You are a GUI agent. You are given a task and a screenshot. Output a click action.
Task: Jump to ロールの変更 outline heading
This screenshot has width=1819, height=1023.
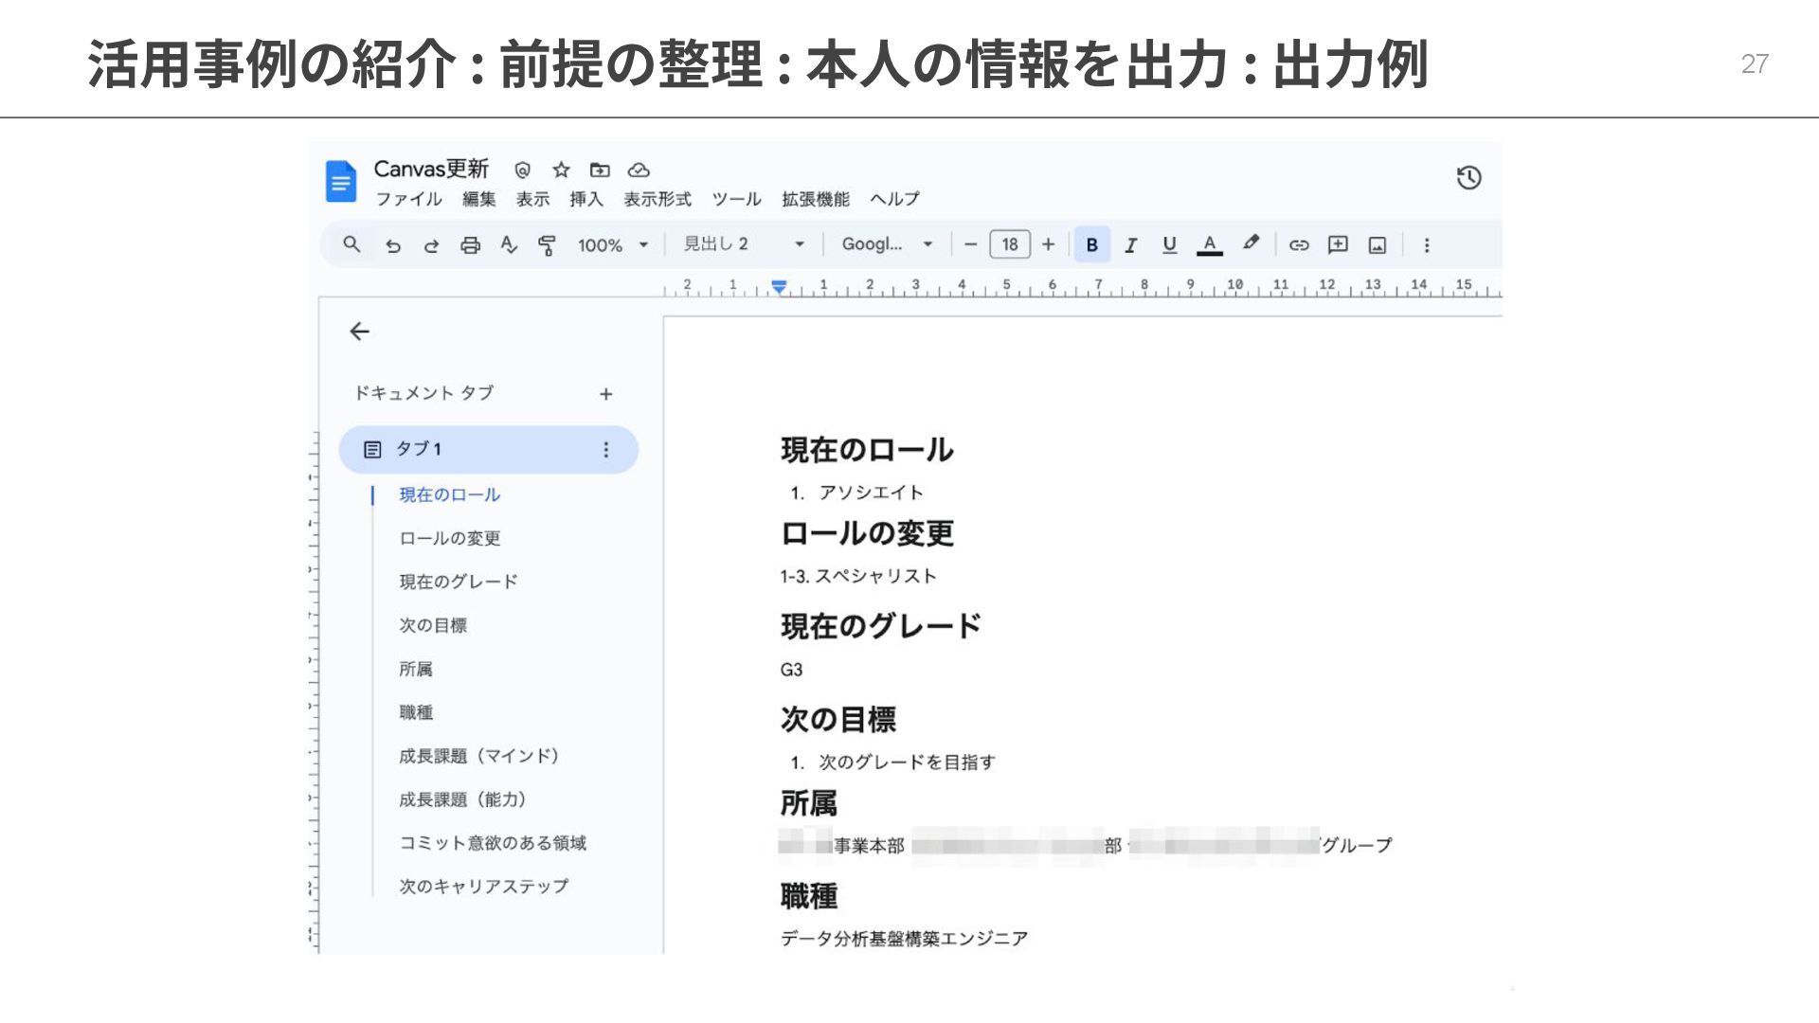pos(449,538)
